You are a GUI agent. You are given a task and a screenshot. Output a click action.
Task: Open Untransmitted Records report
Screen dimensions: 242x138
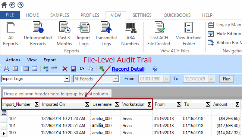38,34
